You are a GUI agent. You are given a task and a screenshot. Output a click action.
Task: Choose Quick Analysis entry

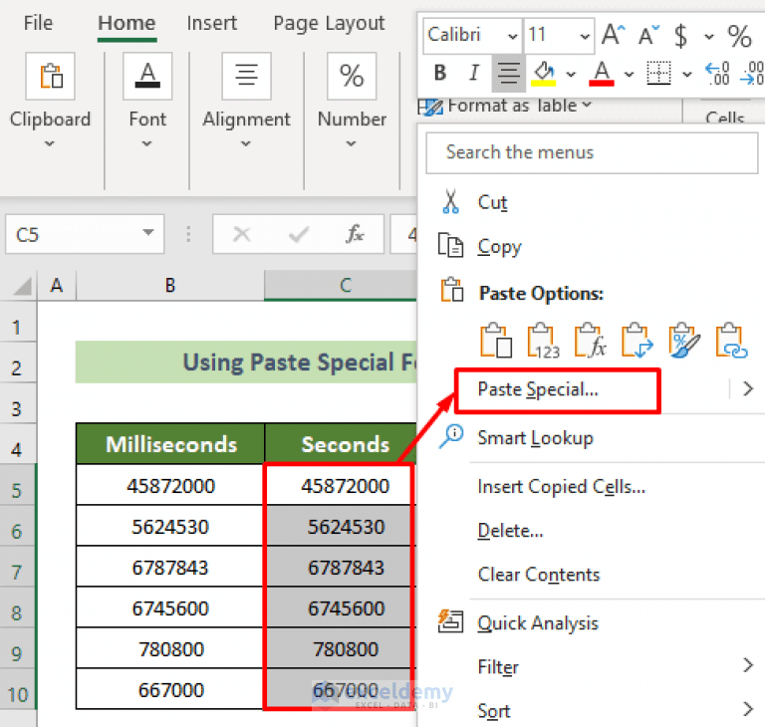point(538,623)
